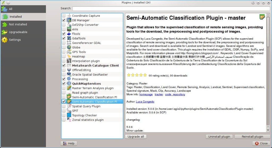Click the scrollbar down arrow in description
The image size is (272, 148).
point(268,130)
